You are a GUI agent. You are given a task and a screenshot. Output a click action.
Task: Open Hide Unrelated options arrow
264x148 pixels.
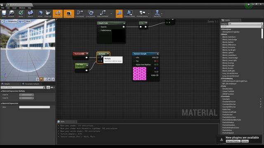(x=111, y=14)
